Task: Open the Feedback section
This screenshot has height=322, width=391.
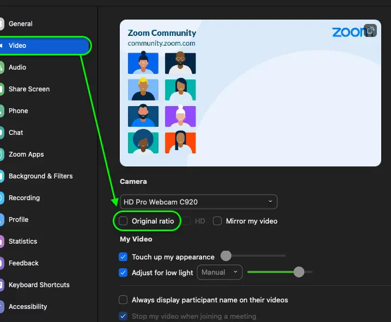Action: click(23, 263)
